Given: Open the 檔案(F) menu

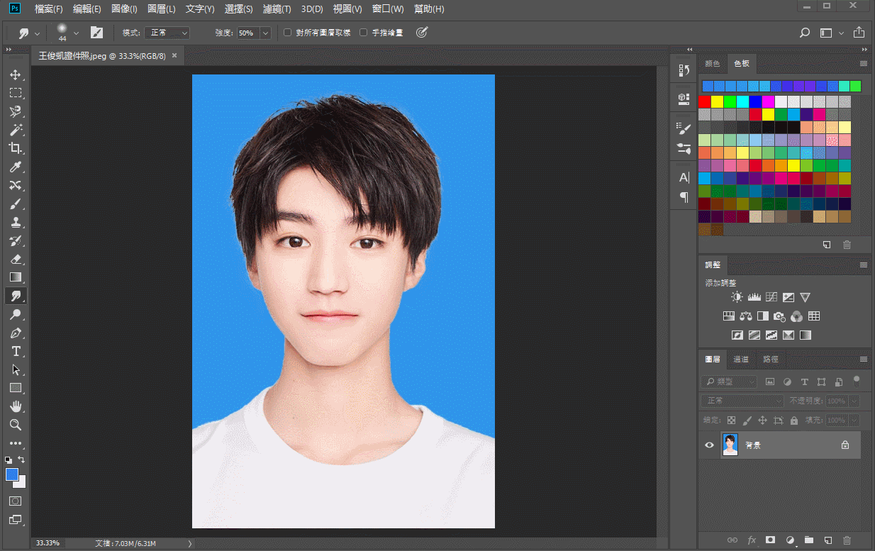Looking at the screenshot, I should point(49,9).
